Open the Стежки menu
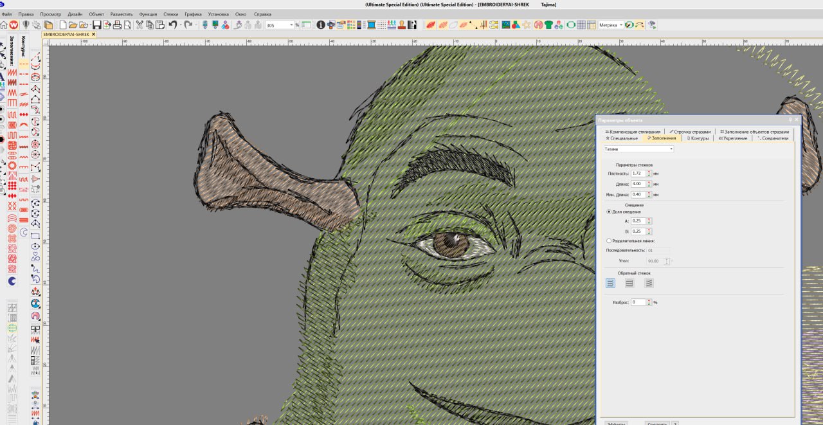Image resolution: width=823 pixels, height=425 pixels. 170,14
